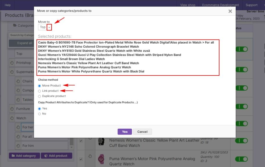265x167 pixels.
Task: Select the Link product radio option
Action: pos(39,91)
